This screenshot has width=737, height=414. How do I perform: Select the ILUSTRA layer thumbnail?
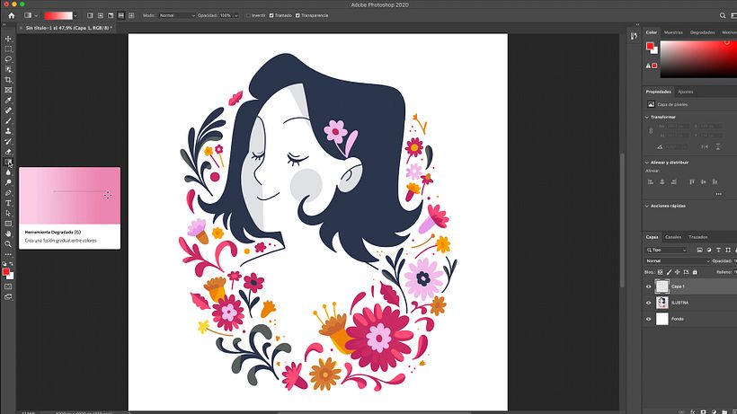coord(662,303)
